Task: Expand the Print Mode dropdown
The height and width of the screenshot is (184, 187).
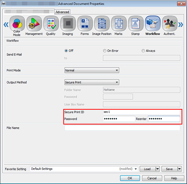Action: tap(92, 70)
